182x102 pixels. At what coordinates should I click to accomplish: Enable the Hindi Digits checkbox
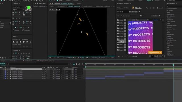pos(23,30)
